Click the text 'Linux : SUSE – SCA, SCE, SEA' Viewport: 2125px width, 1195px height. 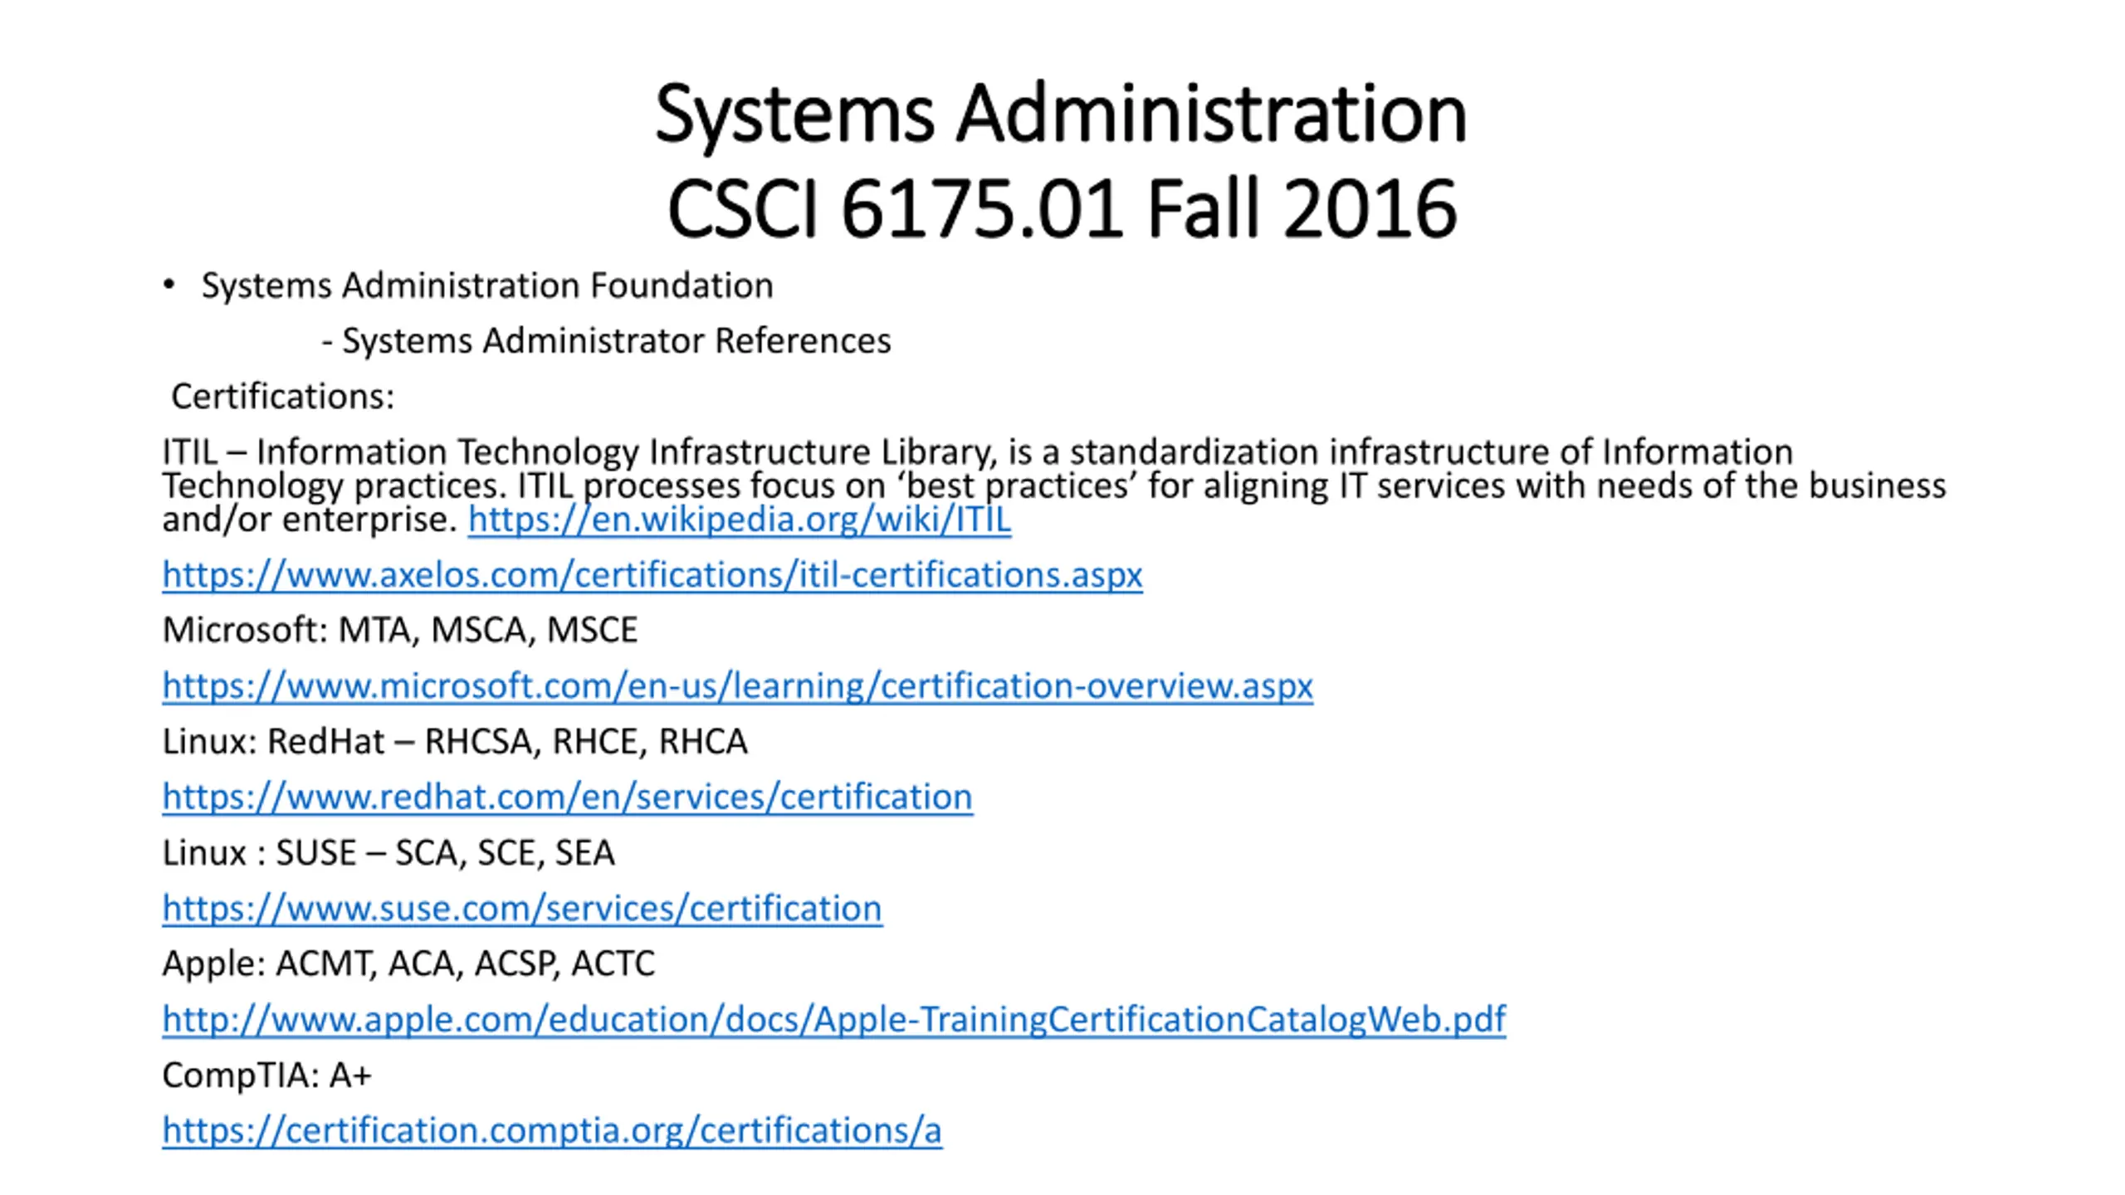(x=388, y=853)
